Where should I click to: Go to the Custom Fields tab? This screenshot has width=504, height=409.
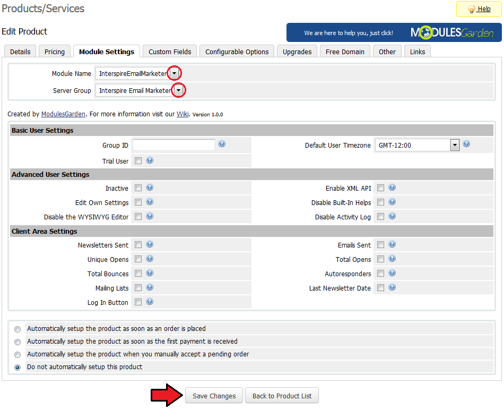click(170, 52)
